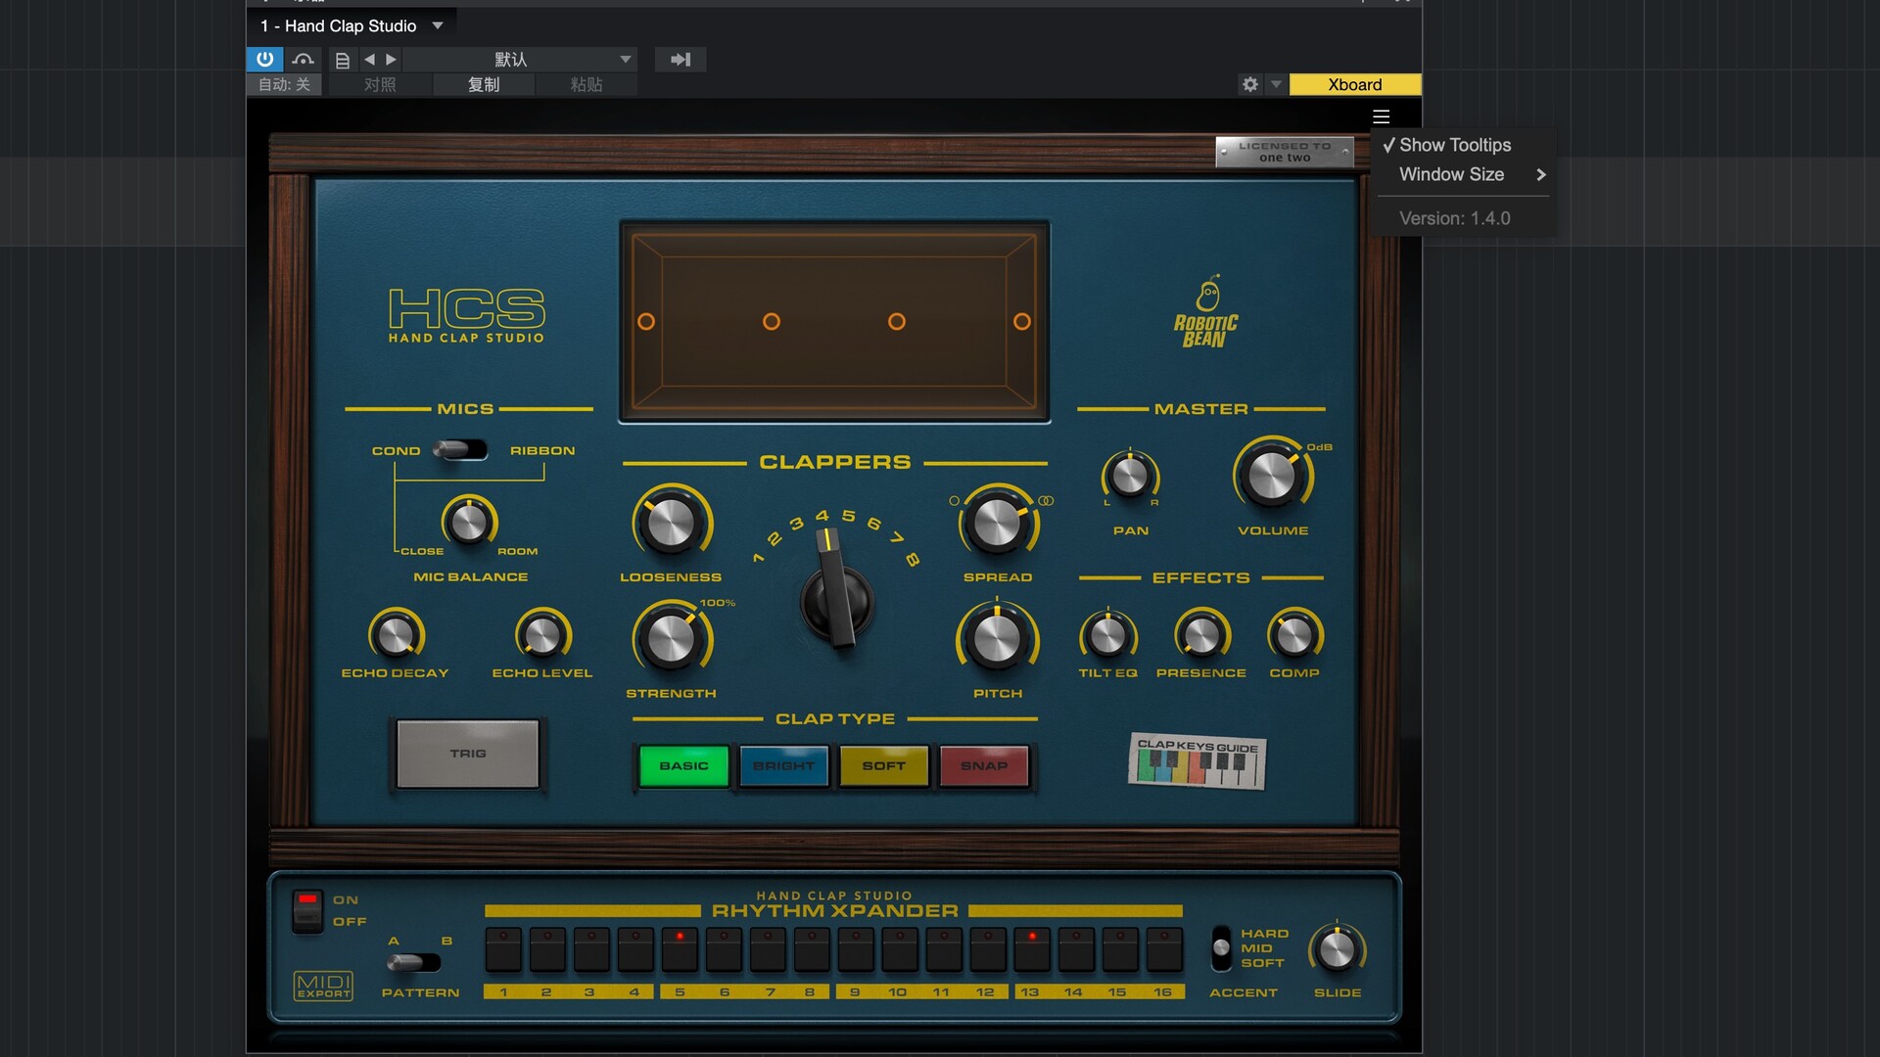Open the Window Size submenu
This screenshot has height=1057, width=1880.
click(1463, 174)
